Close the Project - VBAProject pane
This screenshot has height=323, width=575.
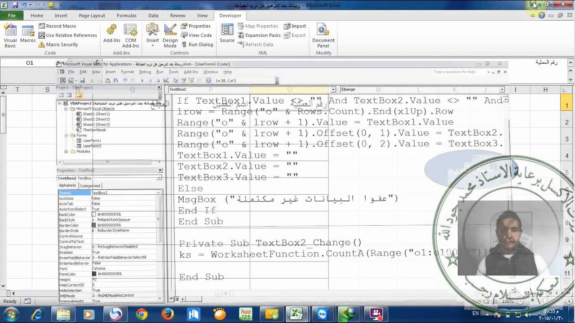coord(159,87)
